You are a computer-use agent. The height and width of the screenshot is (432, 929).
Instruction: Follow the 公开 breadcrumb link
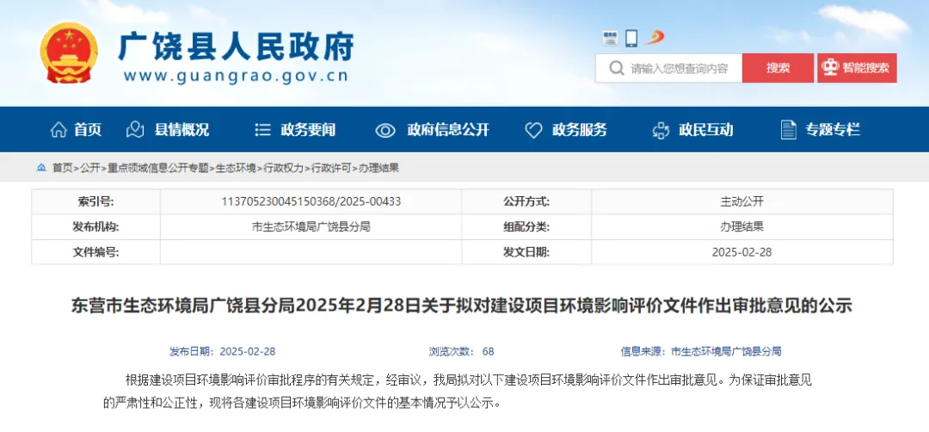[90, 169]
